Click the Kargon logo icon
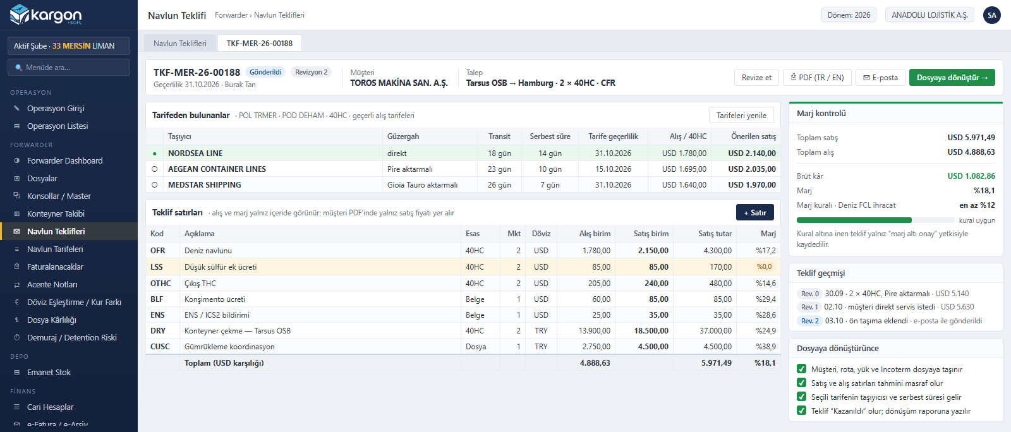The width and height of the screenshot is (1011, 432). 20,15
